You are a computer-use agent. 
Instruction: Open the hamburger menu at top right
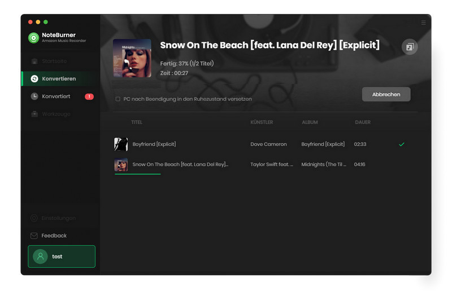(x=423, y=23)
